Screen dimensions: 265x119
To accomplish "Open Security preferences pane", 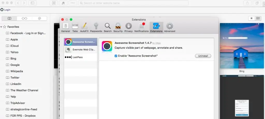I will click(x=118, y=28).
